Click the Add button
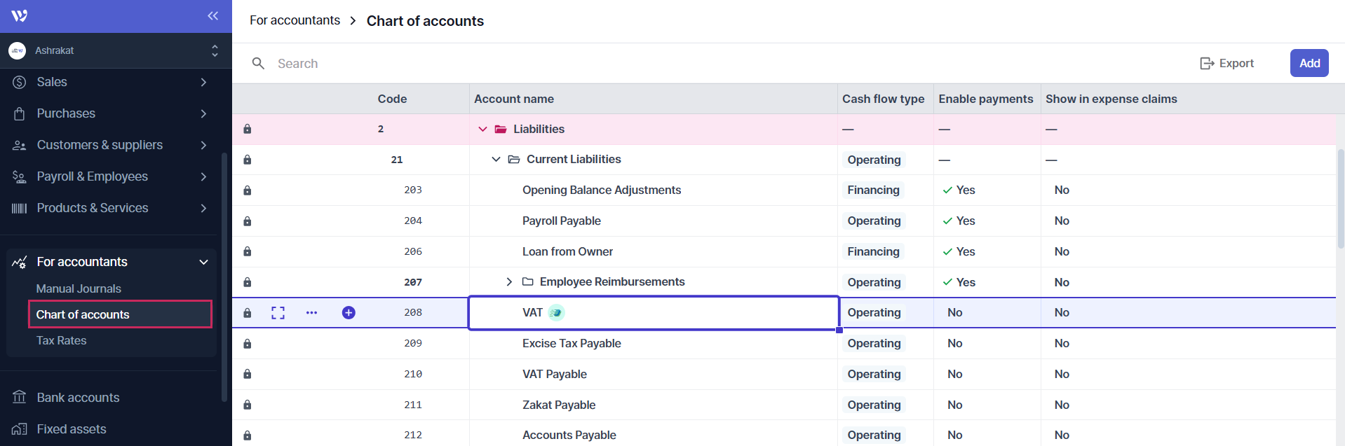The width and height of the screenshot is (1345, 446). (1309, 63)
